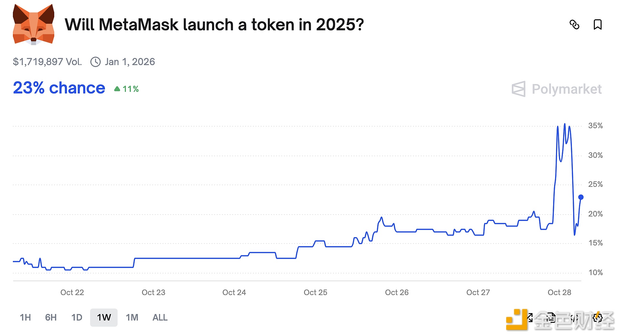Click the clock icon beside Jan 1, 2026
619x335 pixels.
click(96, 62)
